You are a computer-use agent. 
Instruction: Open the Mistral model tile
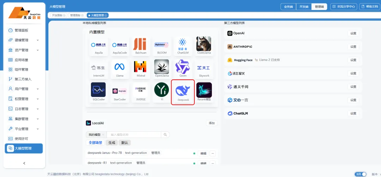pos(141,70)
